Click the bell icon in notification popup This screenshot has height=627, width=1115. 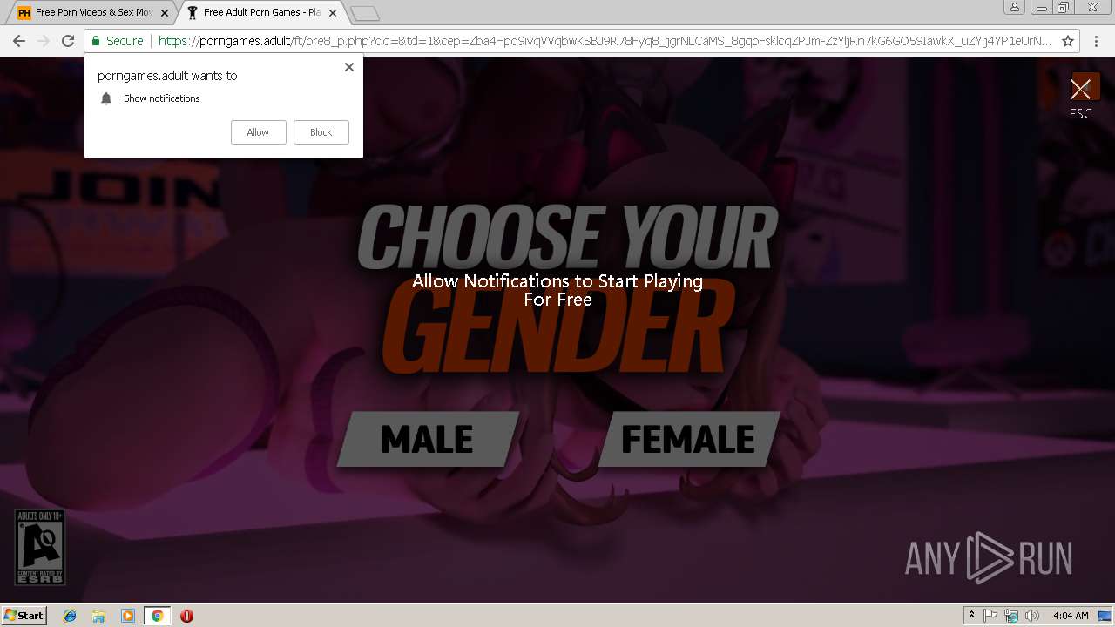click(x=106, y=98)
